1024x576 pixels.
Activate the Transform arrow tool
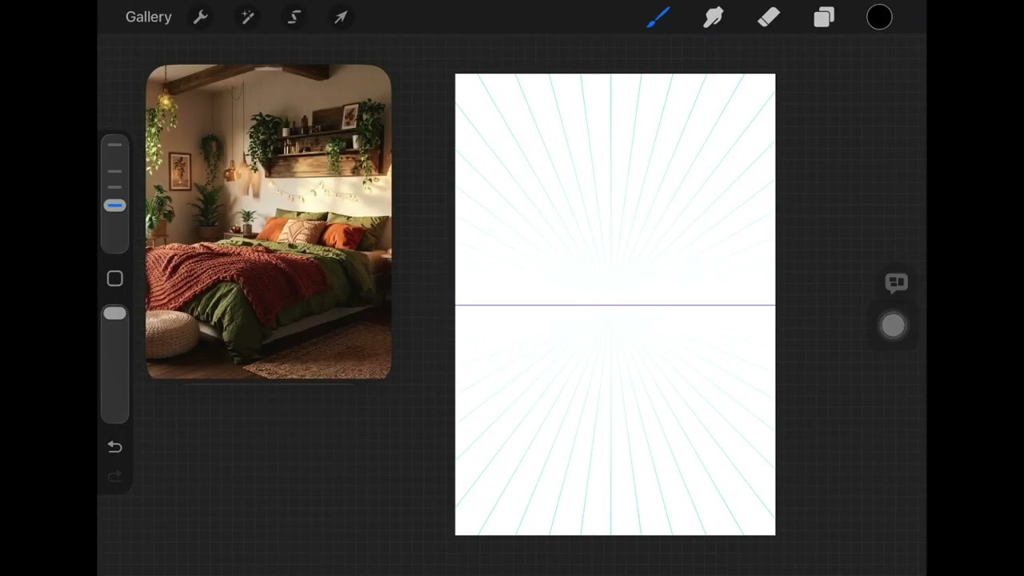(341, 17)
